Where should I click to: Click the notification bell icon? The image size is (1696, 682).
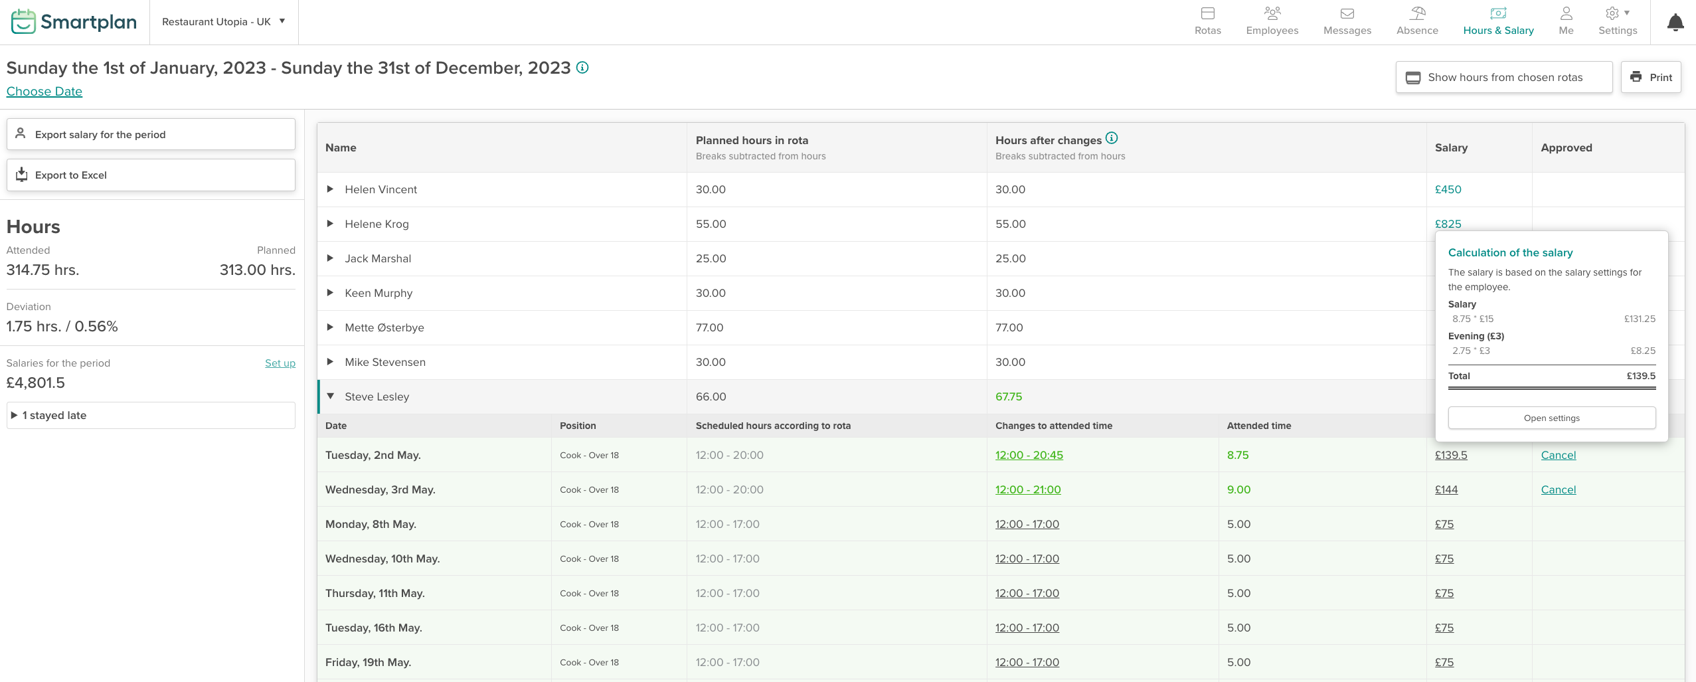click(x=1675, y=23)
